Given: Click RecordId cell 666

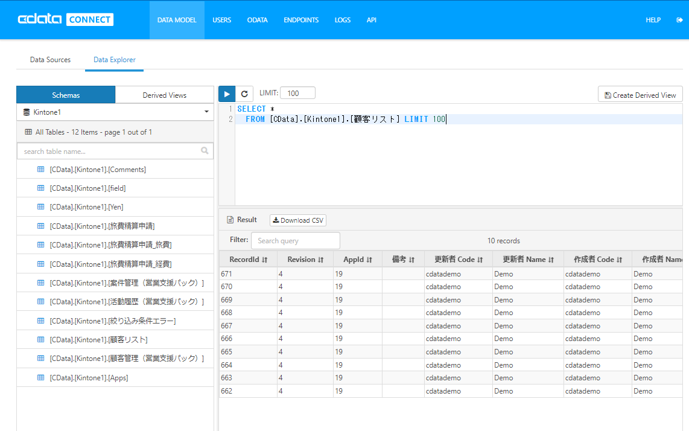Looking at the screenshot, I should pyautogui.click(x=248, y=339).
